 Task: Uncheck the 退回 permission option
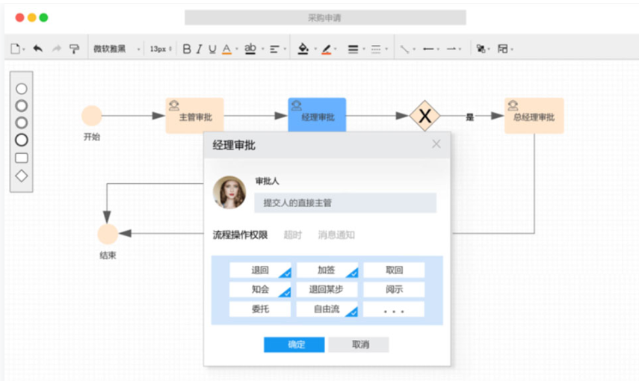259,270
